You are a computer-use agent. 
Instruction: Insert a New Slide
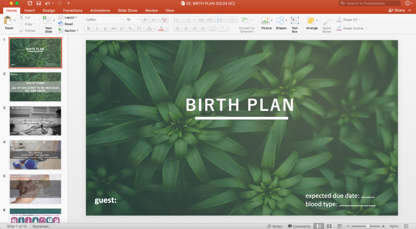coord(47,25)
